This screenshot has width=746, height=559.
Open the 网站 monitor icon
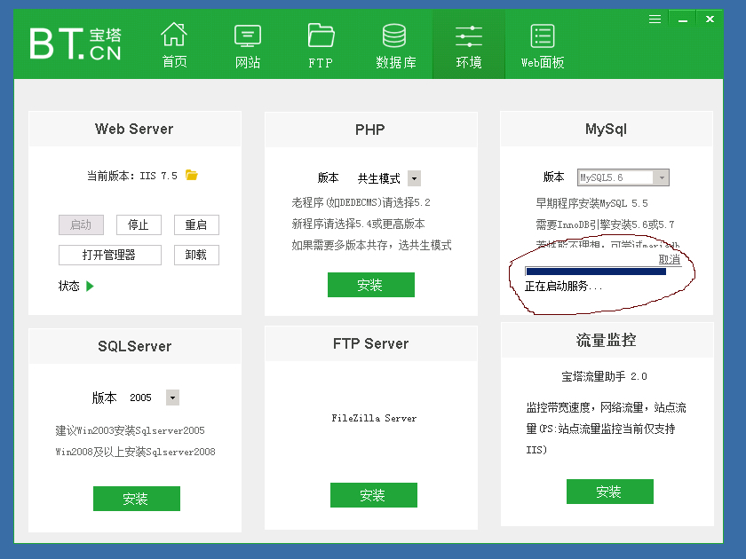pos(248,35)
